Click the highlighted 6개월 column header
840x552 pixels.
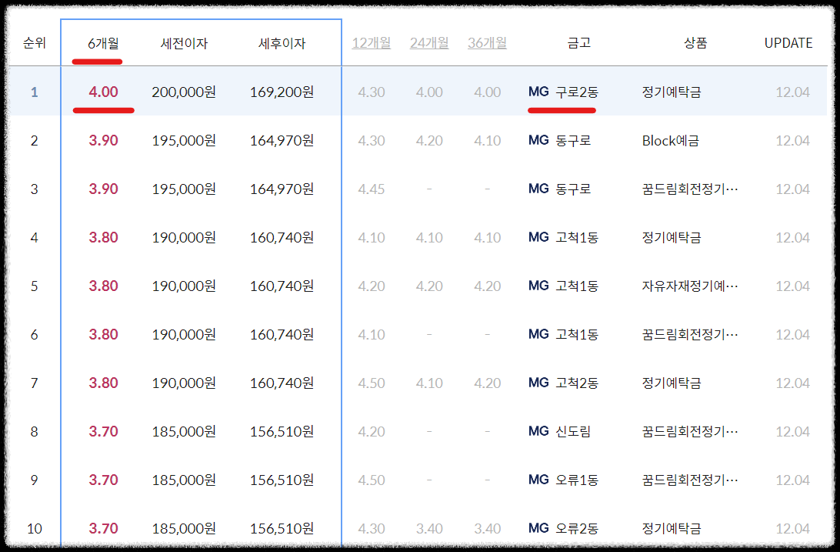tap(103, 42)
